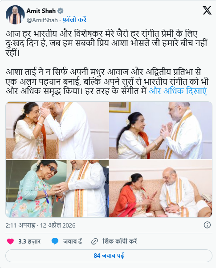The height and width of the screenshot is (268, 216).
Task: Open the bottom-left sunglasses photo
Action: click(57, 188)
